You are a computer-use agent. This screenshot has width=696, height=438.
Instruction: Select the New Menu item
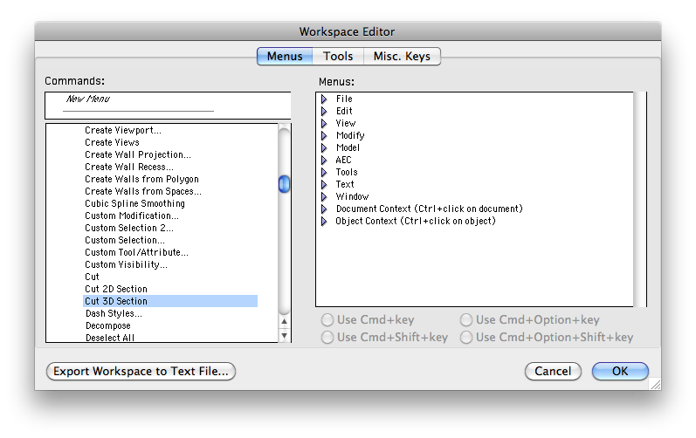[x=87, y=99]
